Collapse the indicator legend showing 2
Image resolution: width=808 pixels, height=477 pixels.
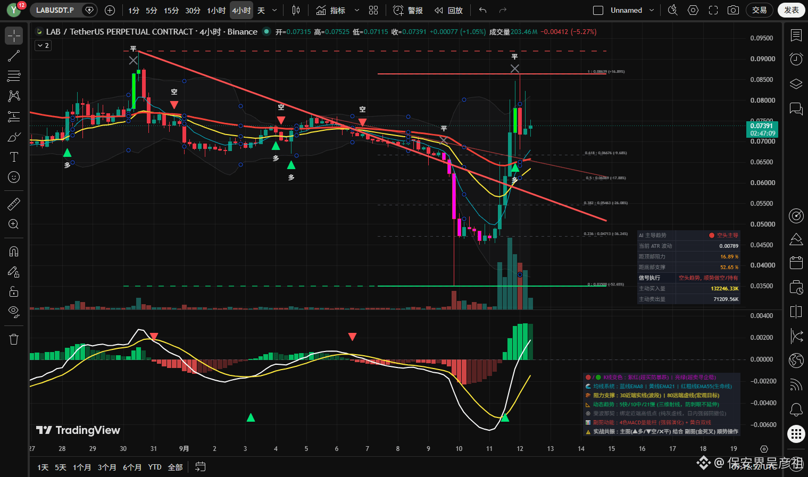(x=43, y=46)
